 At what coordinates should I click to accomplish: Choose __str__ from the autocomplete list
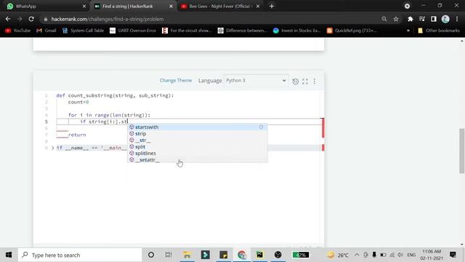[x=197, y=140]
